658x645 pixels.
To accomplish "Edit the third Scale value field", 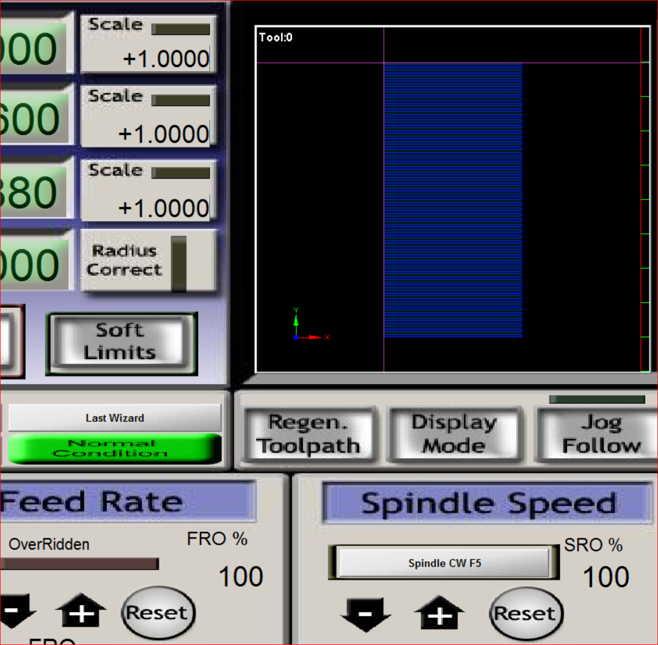I will click(164, 208).
